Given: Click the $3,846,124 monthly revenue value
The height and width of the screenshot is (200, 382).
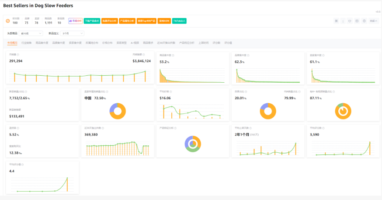Looking at the screenshot, I should click(142, 61).
